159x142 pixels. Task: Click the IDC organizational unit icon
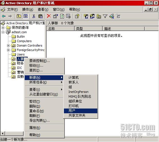pos(13,68)
